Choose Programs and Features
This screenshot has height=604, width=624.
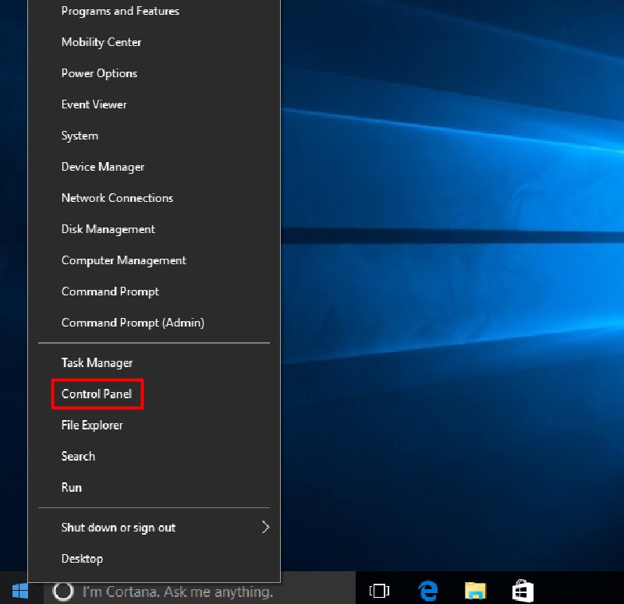click(x=120, y=11)
